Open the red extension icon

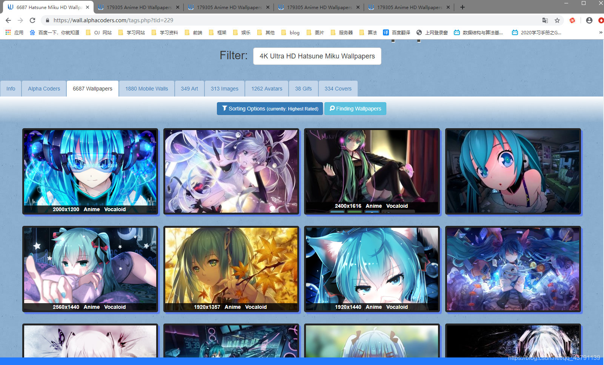click(x=572, y=20)
